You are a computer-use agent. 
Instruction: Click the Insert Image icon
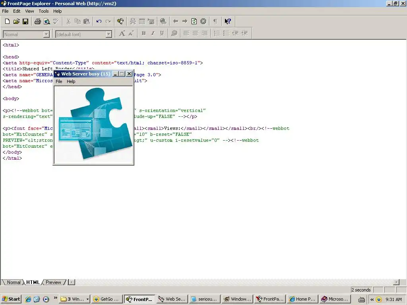click(x=151, y=21)
